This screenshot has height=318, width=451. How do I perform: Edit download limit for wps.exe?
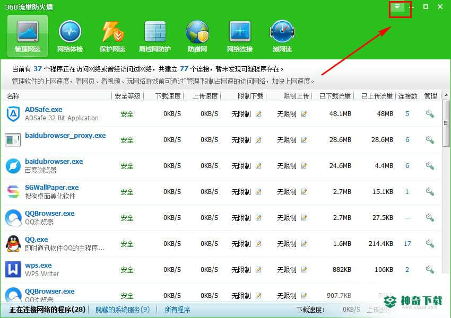point(258,270)
